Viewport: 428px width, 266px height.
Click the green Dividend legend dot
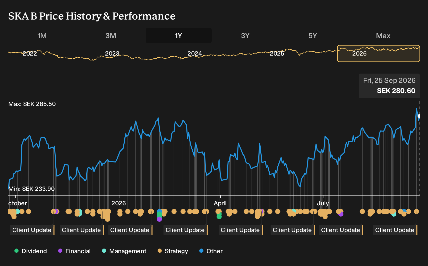pos(16,251)
